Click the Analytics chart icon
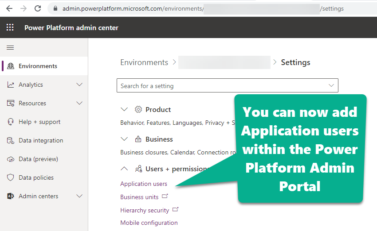The width and height of the screenshot is (377, 231). click(11, 85)
